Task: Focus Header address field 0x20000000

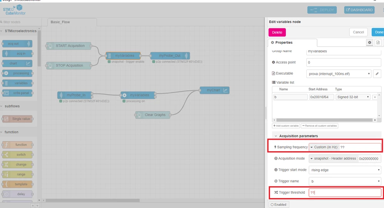Action: (369, 158)
